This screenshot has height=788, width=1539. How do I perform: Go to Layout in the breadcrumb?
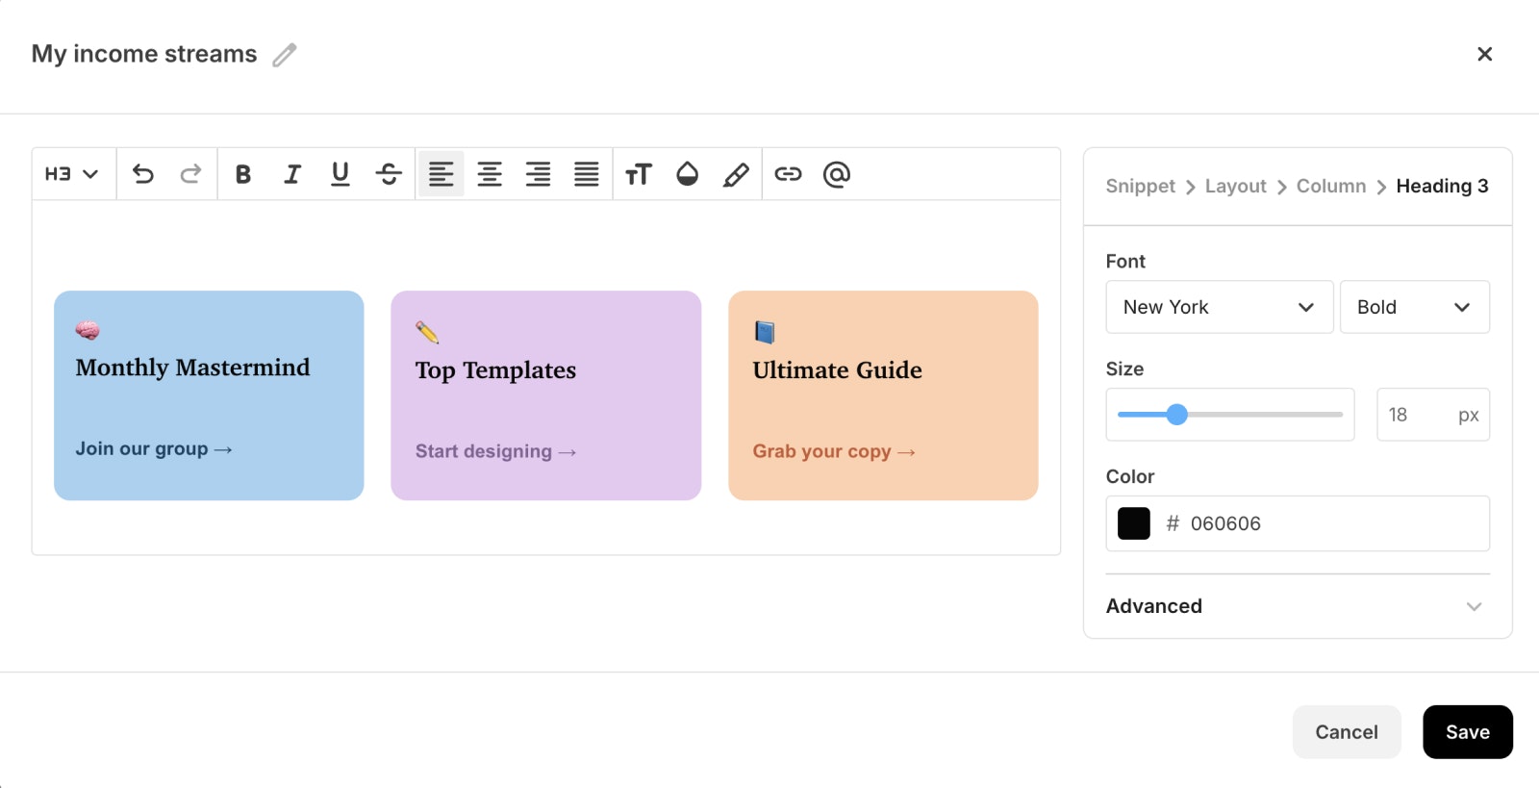[x=1235, y=186]
